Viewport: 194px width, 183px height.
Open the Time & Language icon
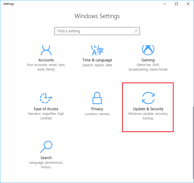(97, 50)
